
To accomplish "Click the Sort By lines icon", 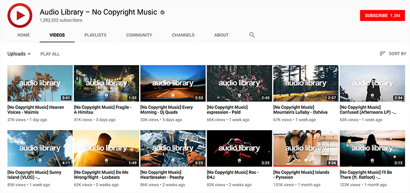I will [x=383, y=54].
